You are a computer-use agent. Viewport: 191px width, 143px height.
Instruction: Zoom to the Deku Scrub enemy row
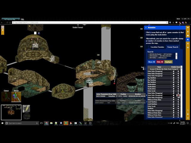178,91
